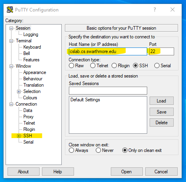Collapse the Terminal tree node
Viewport: 186px width, 182px height.
[11, 41]
